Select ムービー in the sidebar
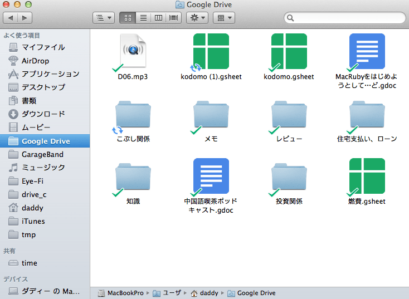Image resolution: width=409 pixels, height=299 pixels. (x=45, y=128)
